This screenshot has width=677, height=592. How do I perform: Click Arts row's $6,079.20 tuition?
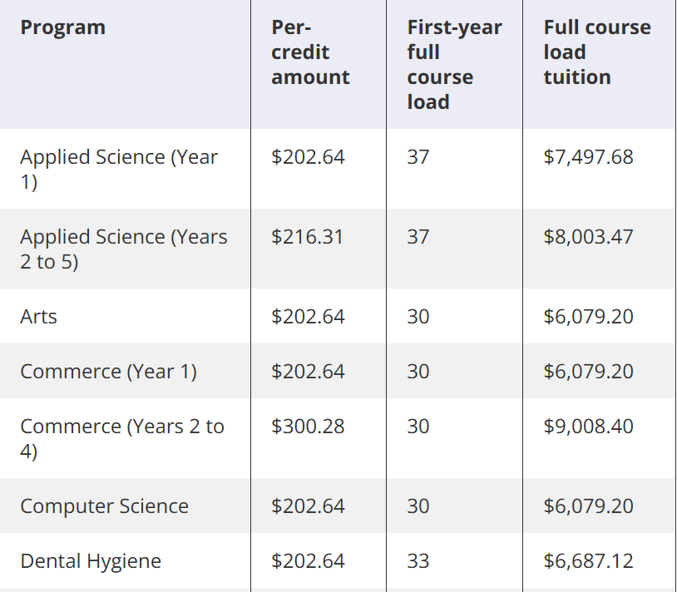[x=589, y=316]
